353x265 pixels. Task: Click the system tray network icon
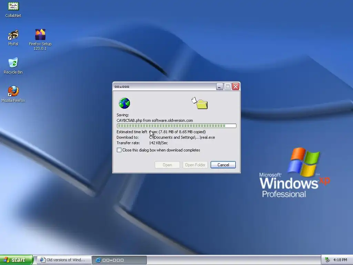(x=327, y=260)
